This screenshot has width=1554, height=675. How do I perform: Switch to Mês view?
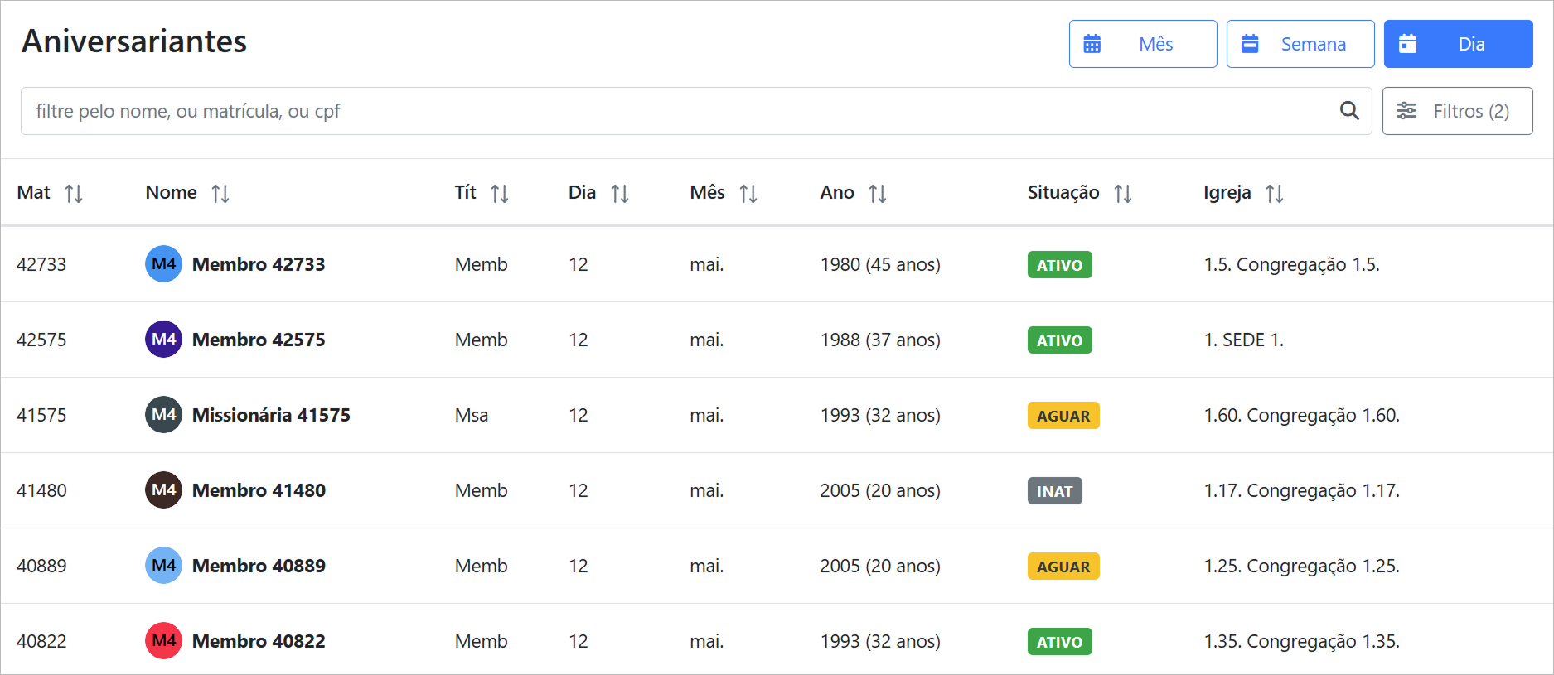point(1142,44)
